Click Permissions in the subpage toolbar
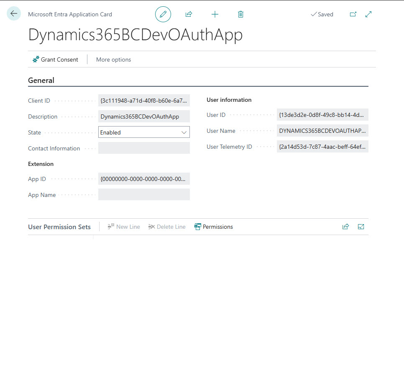Screen dimensions: 404x380 tap(214, 227)
